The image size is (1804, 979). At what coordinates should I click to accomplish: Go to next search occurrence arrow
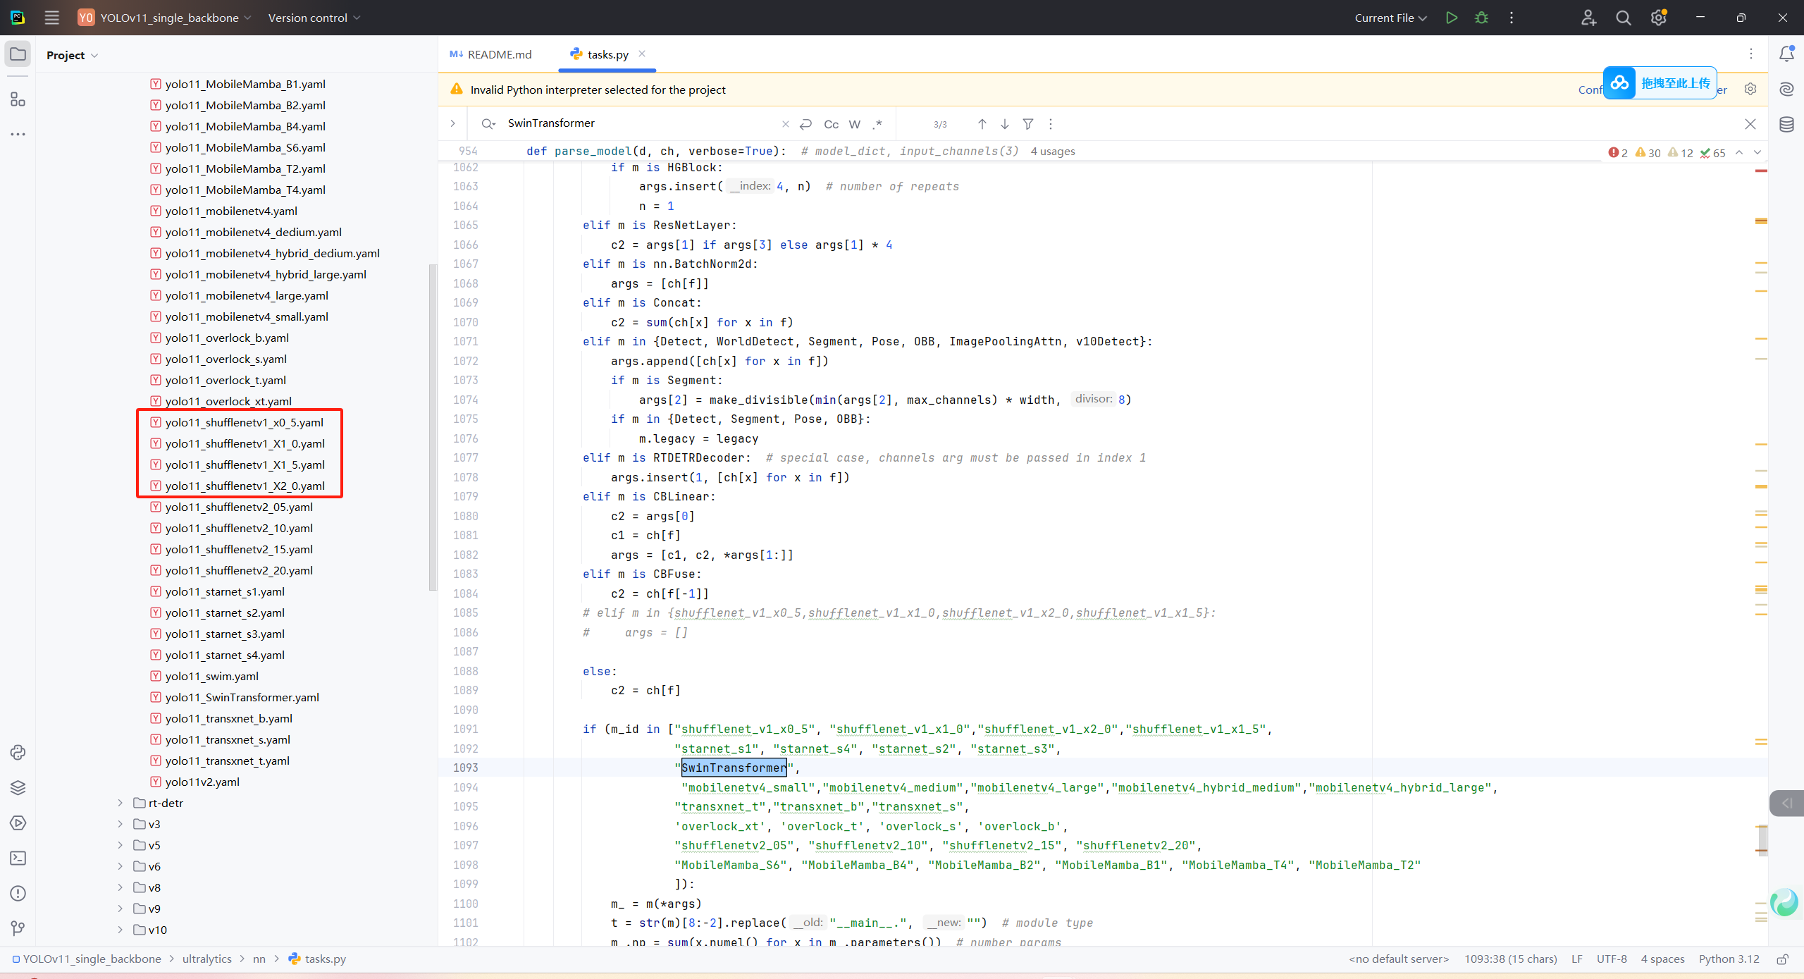coord(1005,124)
